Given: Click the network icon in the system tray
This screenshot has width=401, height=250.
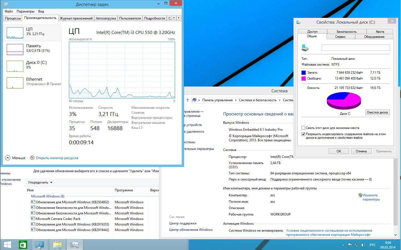Looking at the screenshot, I should click(x=356, y=245).
